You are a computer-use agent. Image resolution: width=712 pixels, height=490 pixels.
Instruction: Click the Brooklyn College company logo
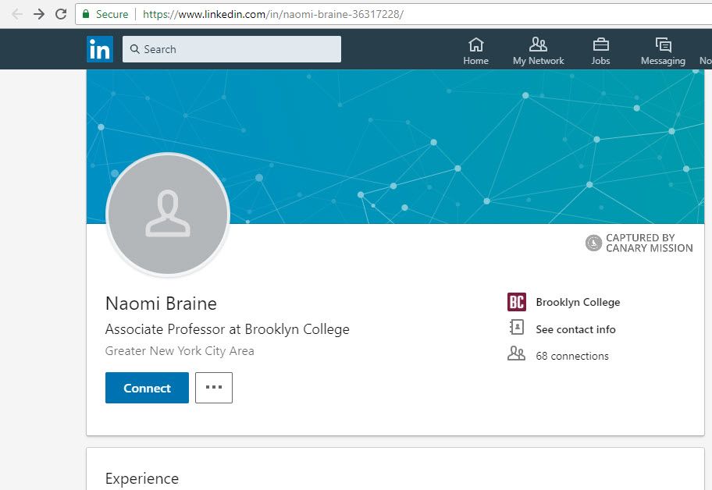516,302
